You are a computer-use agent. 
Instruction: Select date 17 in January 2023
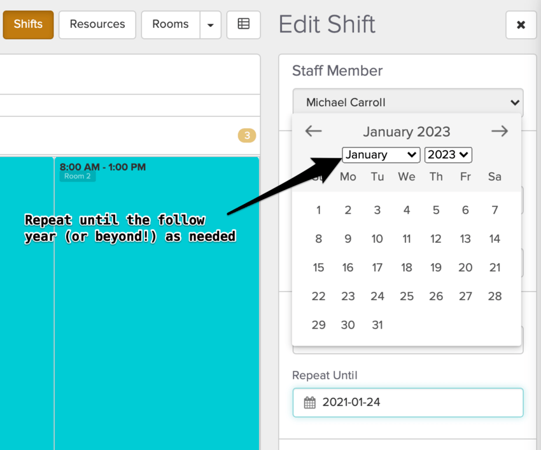(377, 268)
